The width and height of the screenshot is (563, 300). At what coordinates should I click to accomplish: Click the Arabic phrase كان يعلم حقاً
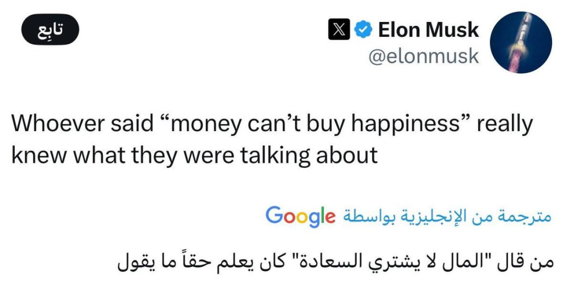point(226,260)
